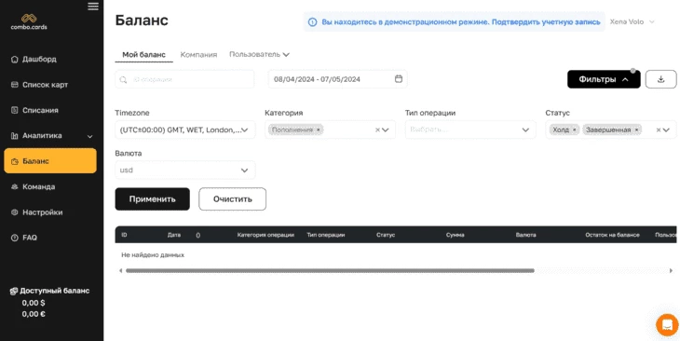The image size is (680, 341).
Task: Remove the Завершенная status tag
Action: tap(636, 130)
